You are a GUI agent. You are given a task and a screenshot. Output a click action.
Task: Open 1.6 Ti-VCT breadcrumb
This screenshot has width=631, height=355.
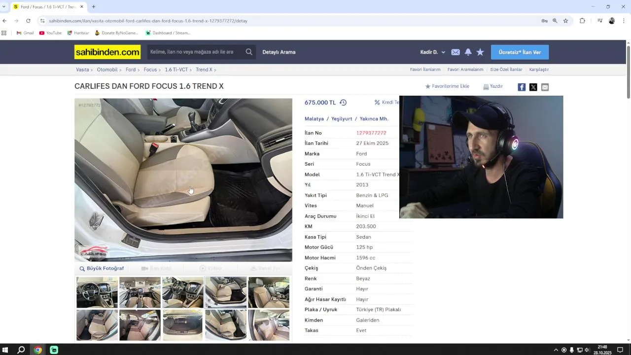click(x=176, y=70)
